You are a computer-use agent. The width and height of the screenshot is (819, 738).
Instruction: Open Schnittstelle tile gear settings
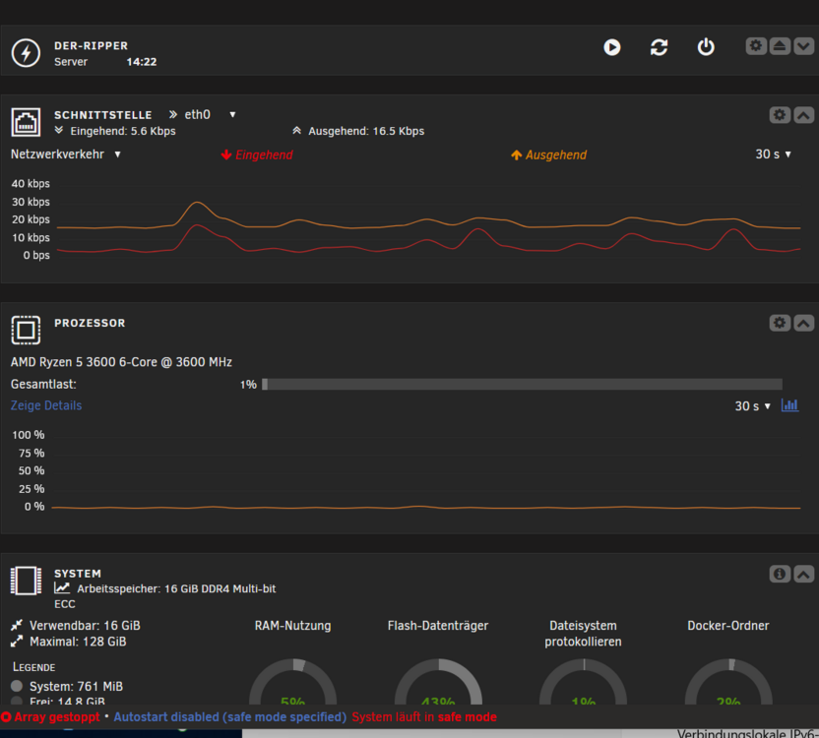(780, 115)
